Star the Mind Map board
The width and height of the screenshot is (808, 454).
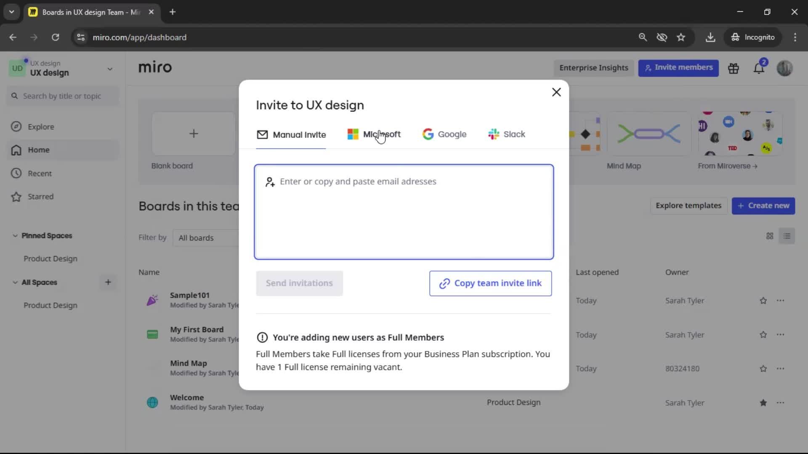pos(763,369)
